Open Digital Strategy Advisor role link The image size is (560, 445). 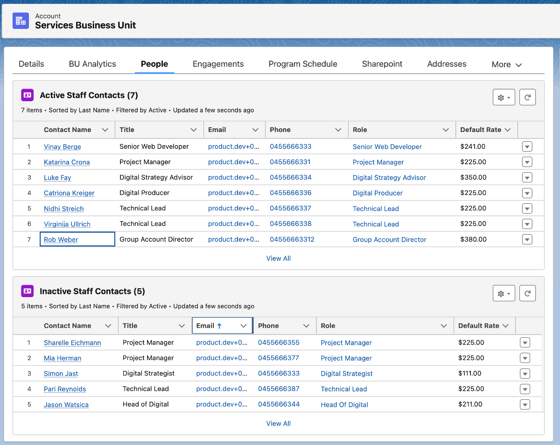389,178
